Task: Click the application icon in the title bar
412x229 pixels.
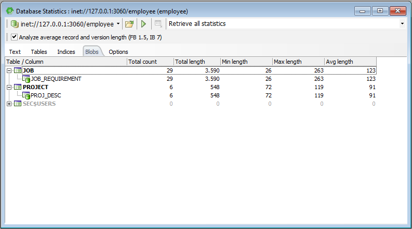Action: coord(10,11)
